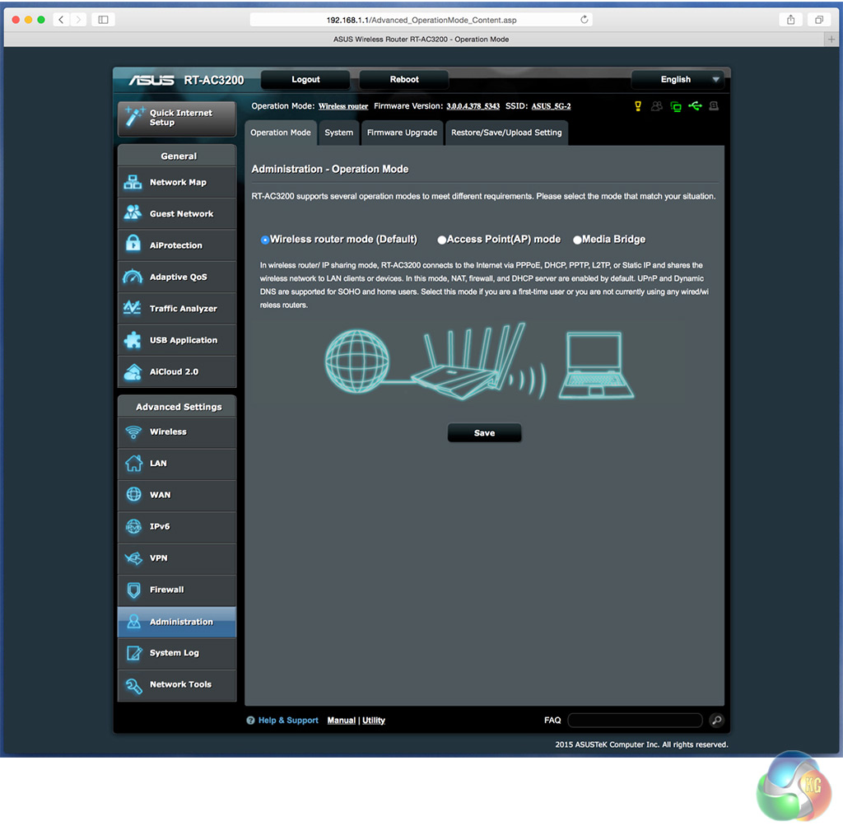Switch to System tab

[x=338, y=133]
